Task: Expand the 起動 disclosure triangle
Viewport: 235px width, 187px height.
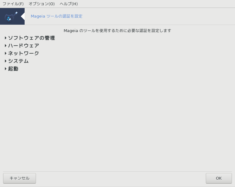Action: 6,69
